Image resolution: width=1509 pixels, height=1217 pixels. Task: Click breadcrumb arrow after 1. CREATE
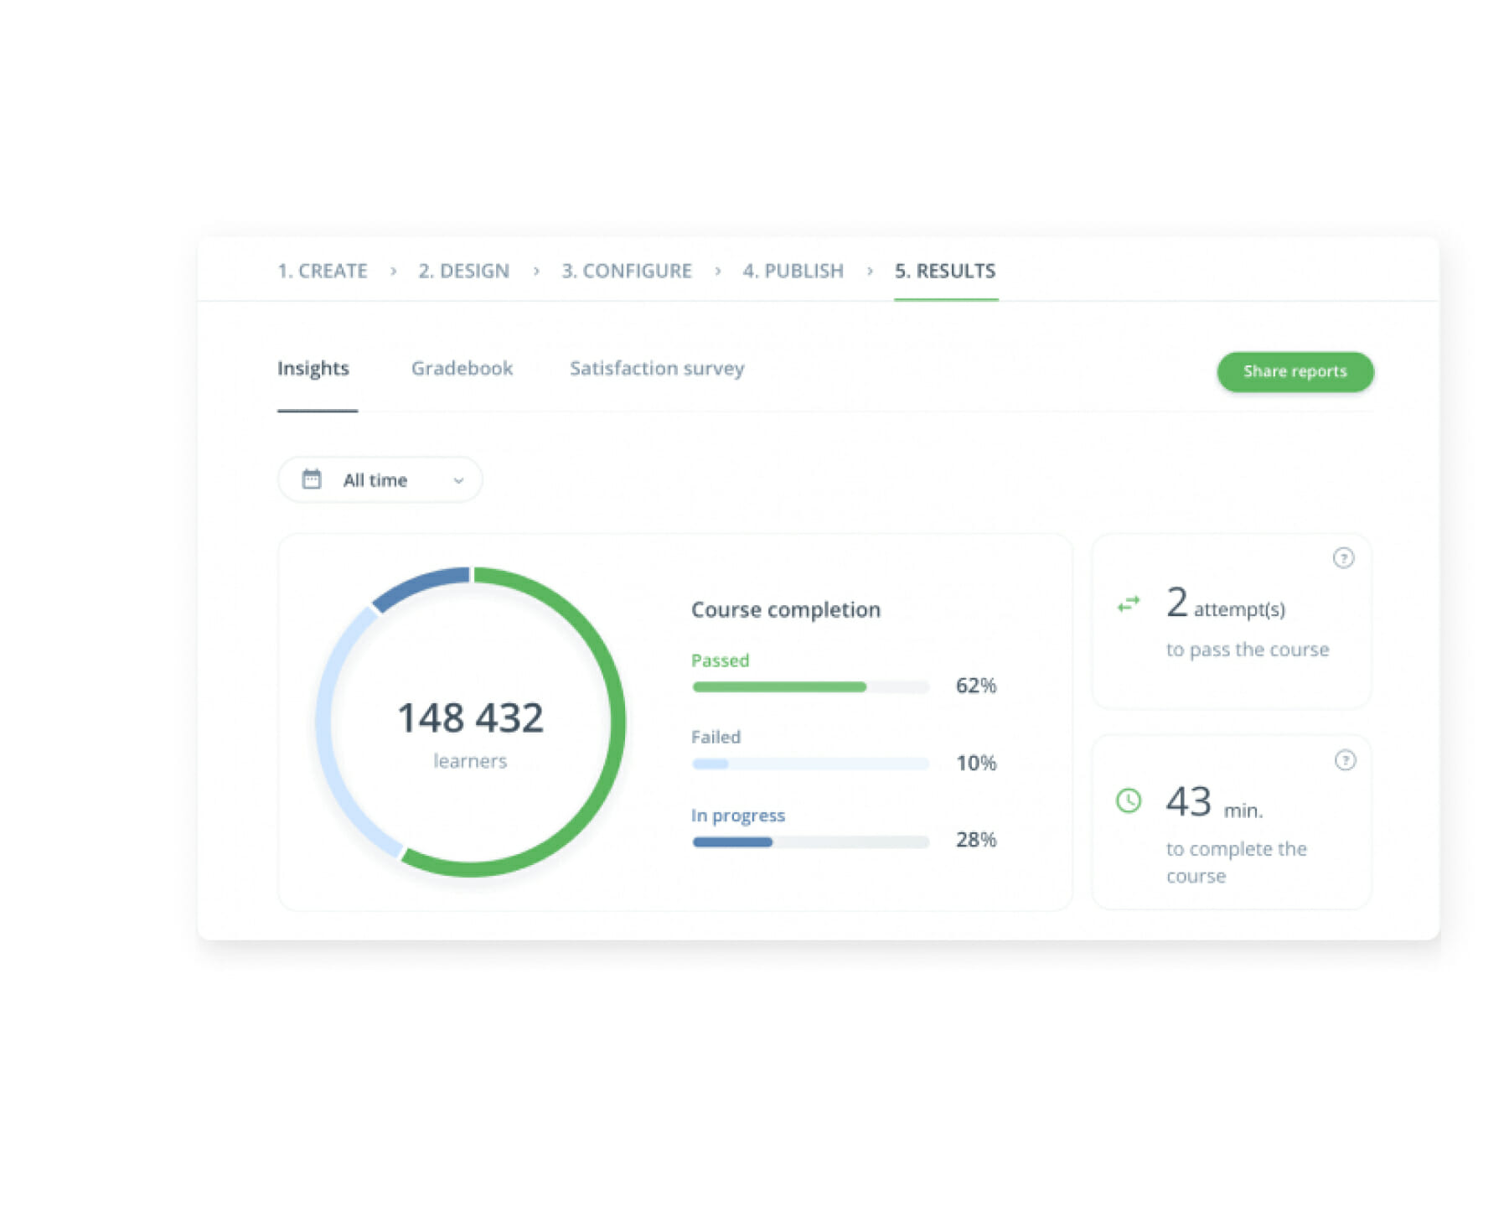(x=393, y=271)
